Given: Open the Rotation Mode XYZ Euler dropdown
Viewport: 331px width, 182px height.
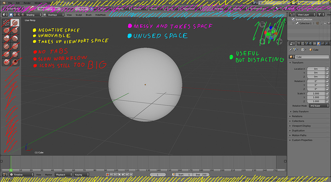Looking at the screenshot, I should pos(319,106).
